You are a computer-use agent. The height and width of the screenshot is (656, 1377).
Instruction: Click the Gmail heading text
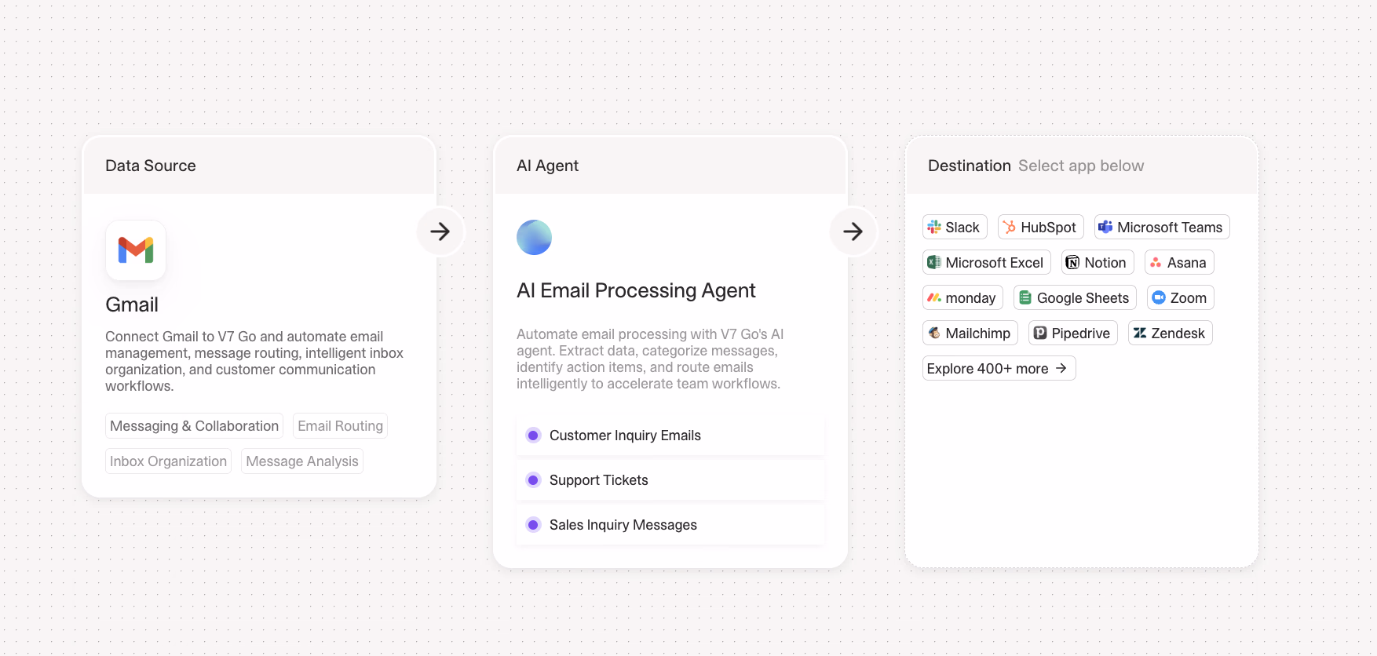click(x=132, y=304)
